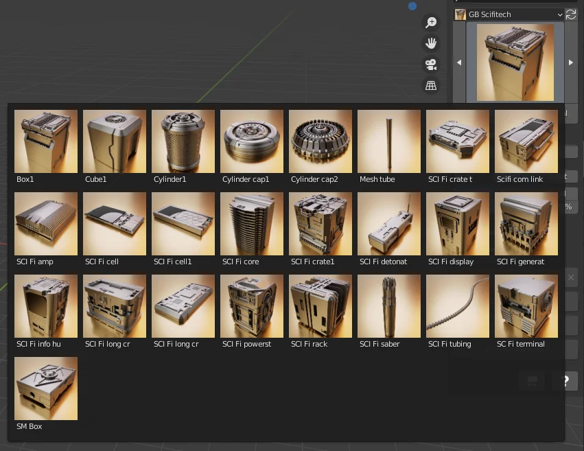
Task: Click the X button in the side panel
Action: click(571, 278)
